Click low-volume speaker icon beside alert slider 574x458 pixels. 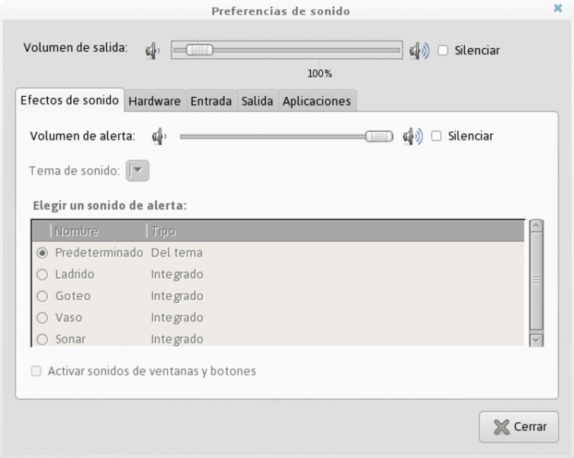160,137
